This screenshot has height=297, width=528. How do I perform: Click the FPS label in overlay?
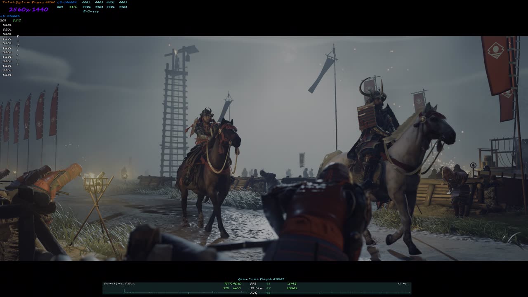[253, 284]
